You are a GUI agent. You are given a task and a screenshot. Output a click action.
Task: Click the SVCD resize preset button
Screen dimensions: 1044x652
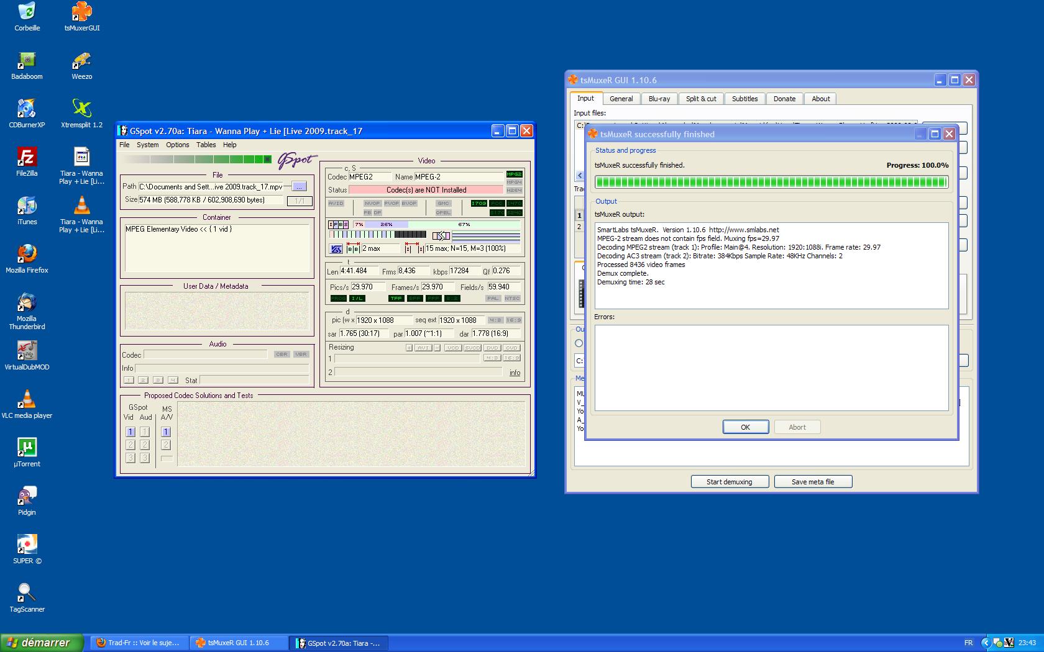point(472,348)
